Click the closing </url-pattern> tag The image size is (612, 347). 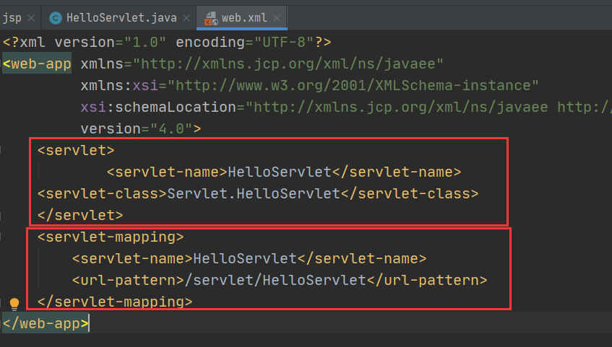[x=426, y=281]
